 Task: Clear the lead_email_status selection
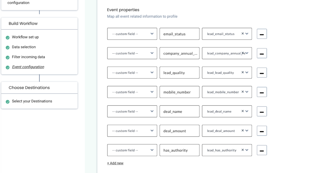pos(242,34)
